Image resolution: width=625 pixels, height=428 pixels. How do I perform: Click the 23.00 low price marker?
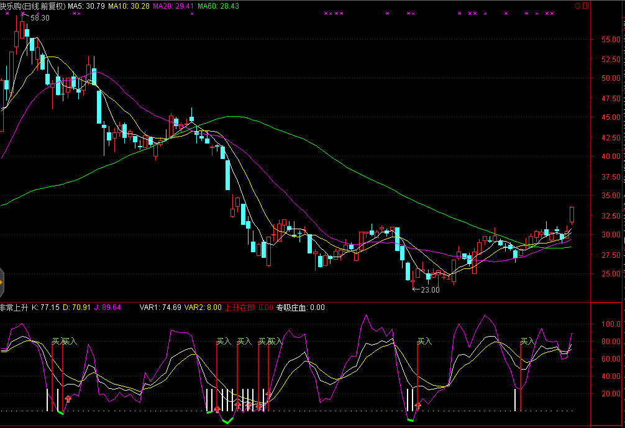click(430, 289)
